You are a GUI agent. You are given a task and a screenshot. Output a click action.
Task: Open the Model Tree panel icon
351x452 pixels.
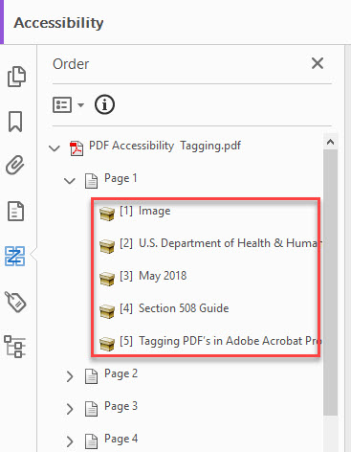click(14, 347)
